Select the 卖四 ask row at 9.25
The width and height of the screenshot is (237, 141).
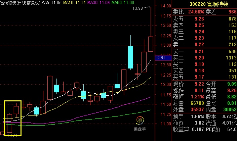[205, 25]
